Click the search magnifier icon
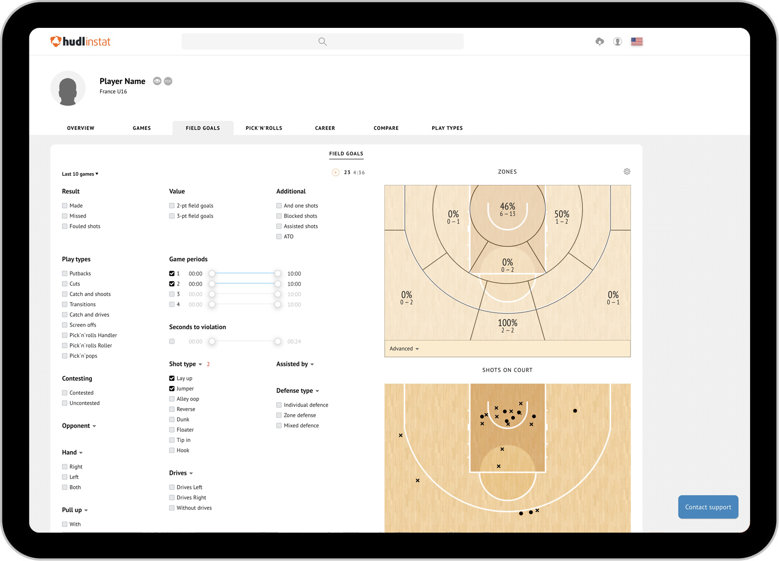This screenshot has width=779, height=561. coord(322,41)
